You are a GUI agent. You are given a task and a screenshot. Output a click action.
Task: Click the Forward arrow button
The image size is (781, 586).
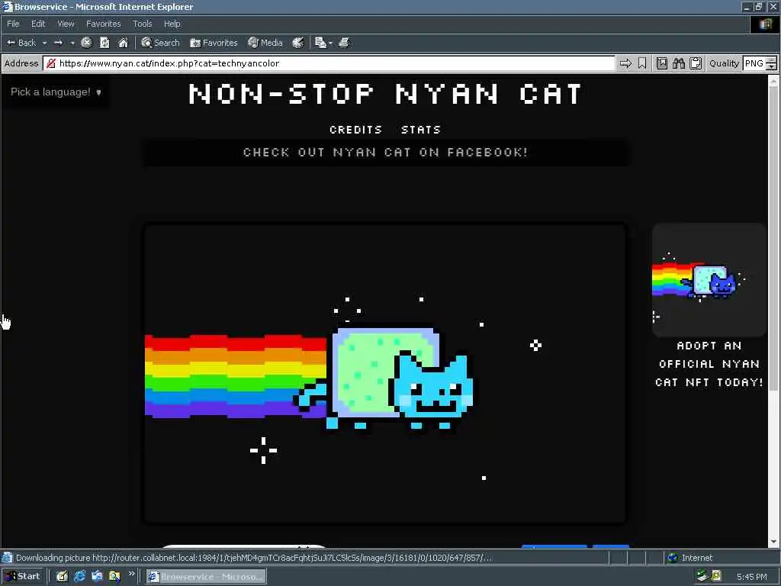(x=59, y=43)
